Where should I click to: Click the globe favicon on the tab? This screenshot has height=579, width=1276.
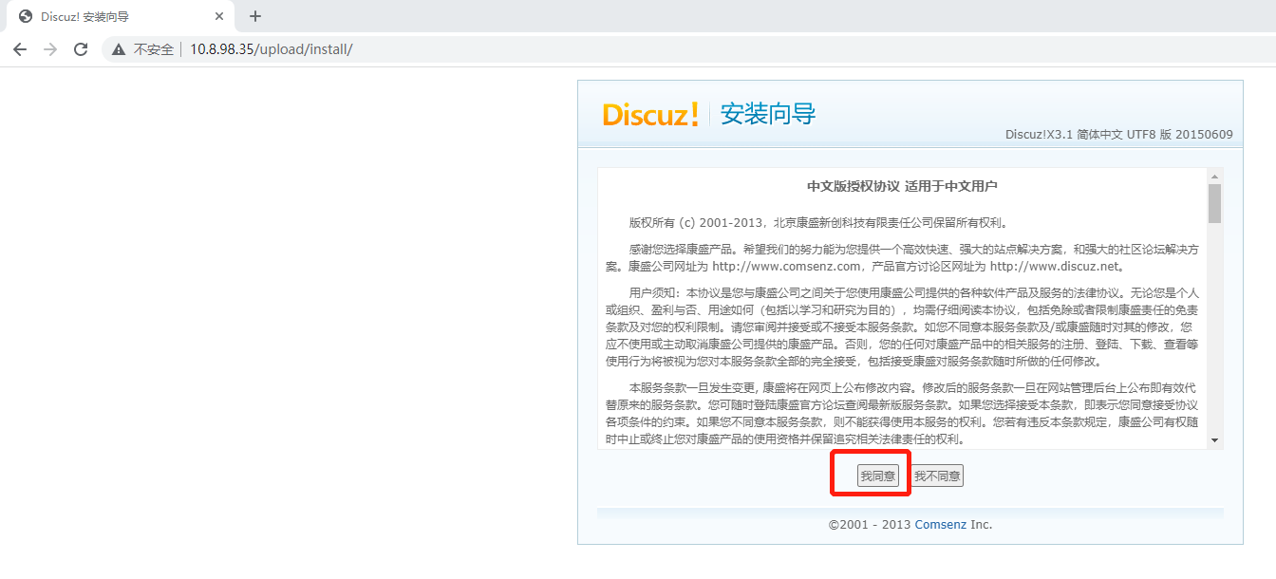point(25,16)
